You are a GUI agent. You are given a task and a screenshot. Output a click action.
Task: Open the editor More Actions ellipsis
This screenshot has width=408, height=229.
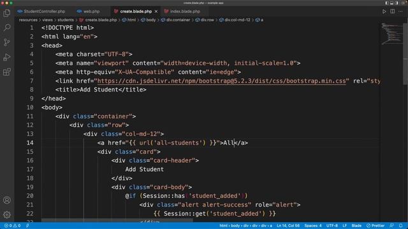(x=400, y=11)
